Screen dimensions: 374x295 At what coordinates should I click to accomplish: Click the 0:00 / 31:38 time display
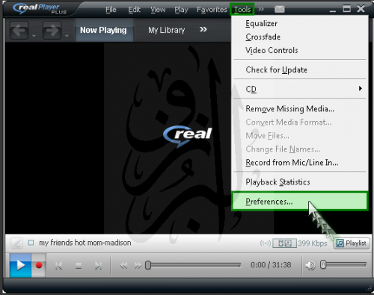click(x=271, y=265)
